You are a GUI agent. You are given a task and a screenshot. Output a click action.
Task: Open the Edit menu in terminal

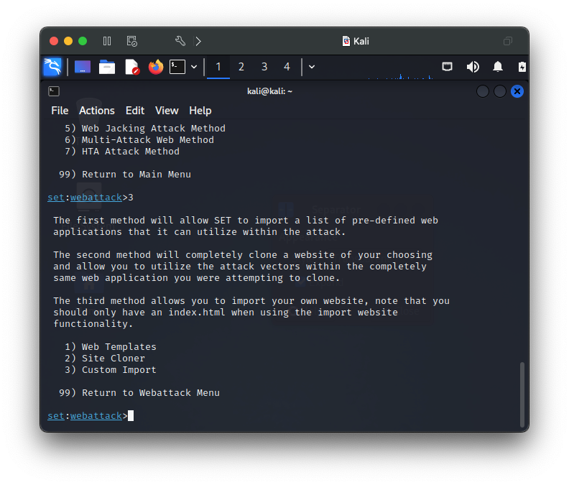(x=135, y=111)
